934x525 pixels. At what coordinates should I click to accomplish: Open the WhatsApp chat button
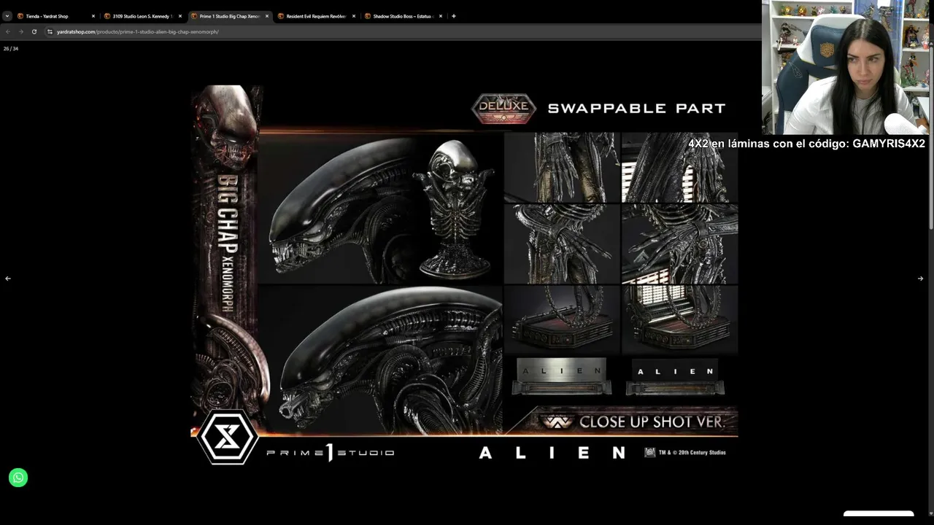[18, 478]
